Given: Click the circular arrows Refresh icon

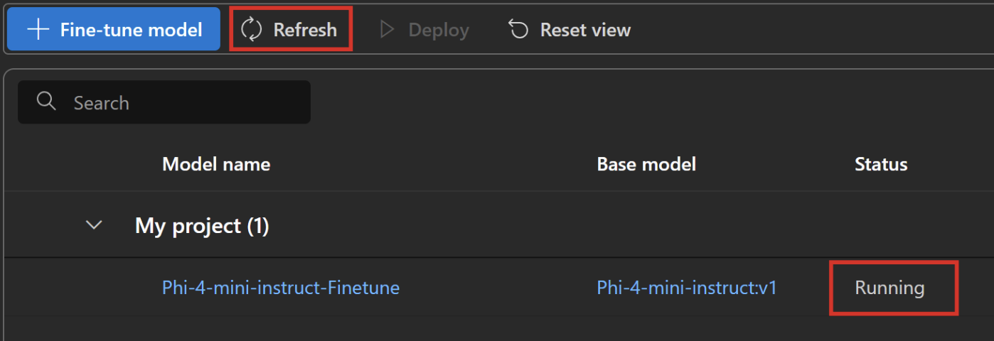Looking at the screenshot, I should point(252,30).
